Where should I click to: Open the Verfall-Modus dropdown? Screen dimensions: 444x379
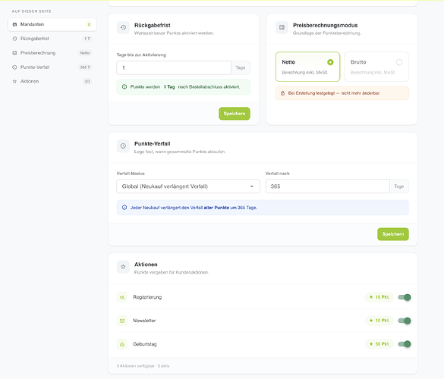(188, 186)
